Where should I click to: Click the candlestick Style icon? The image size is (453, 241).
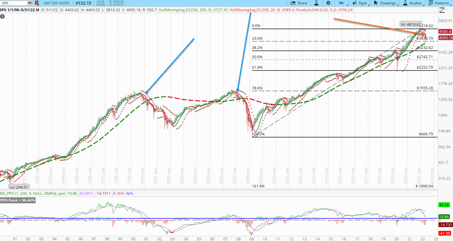(x=354, y=3)
